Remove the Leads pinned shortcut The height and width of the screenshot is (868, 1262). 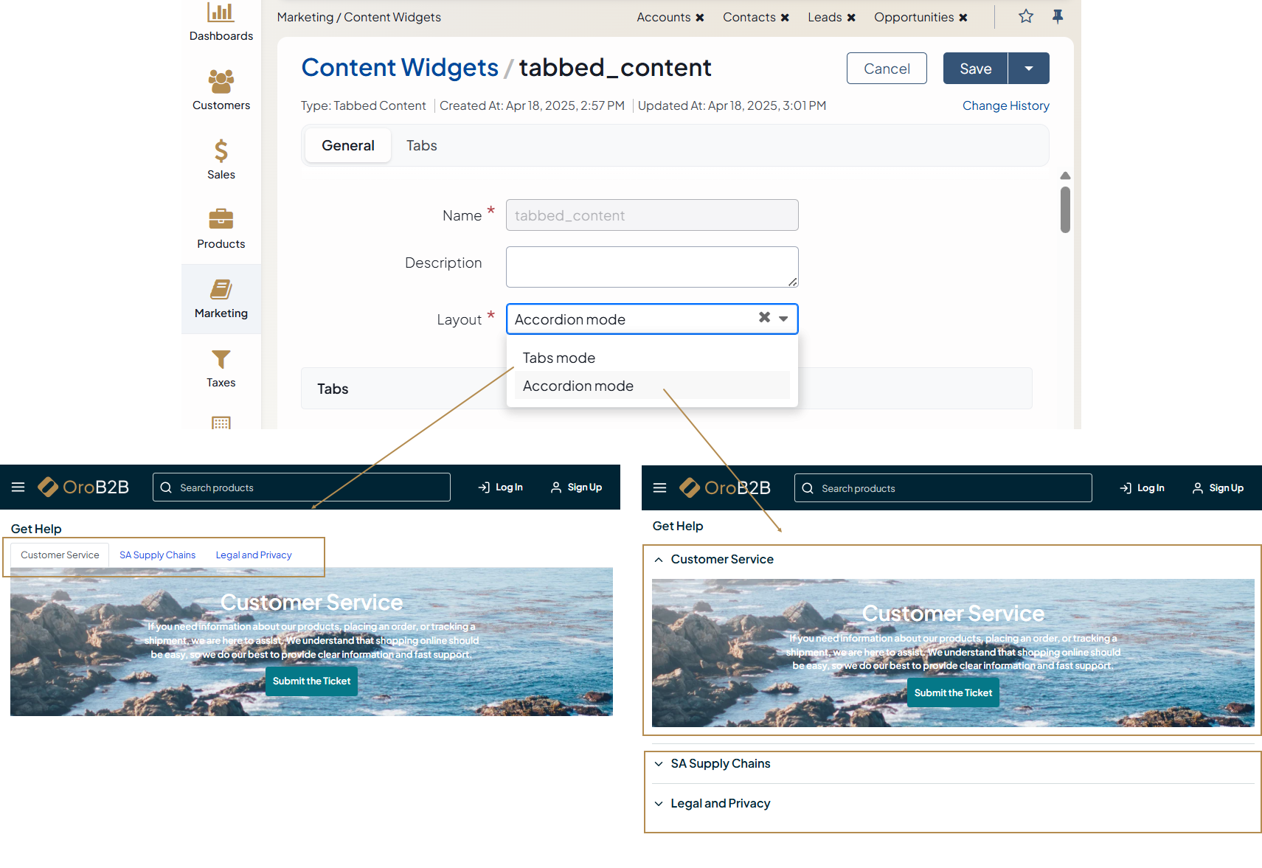point(851,18)
